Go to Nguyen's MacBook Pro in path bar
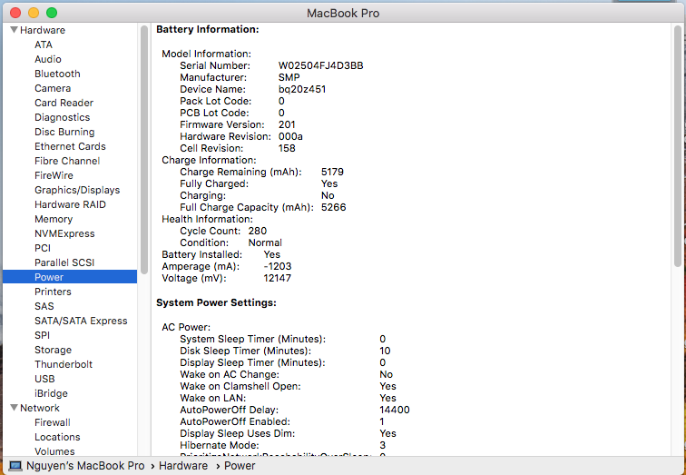686x475 pixels. click(x=85, y=465)
